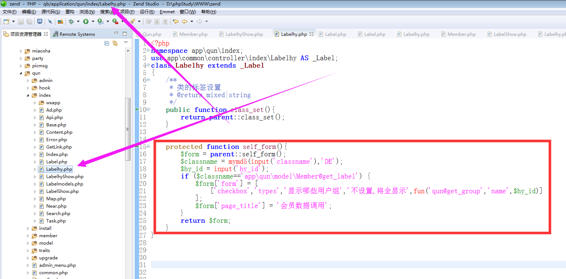Switch to the LabelhyShow.php editor tab

(x=244, y=34)
